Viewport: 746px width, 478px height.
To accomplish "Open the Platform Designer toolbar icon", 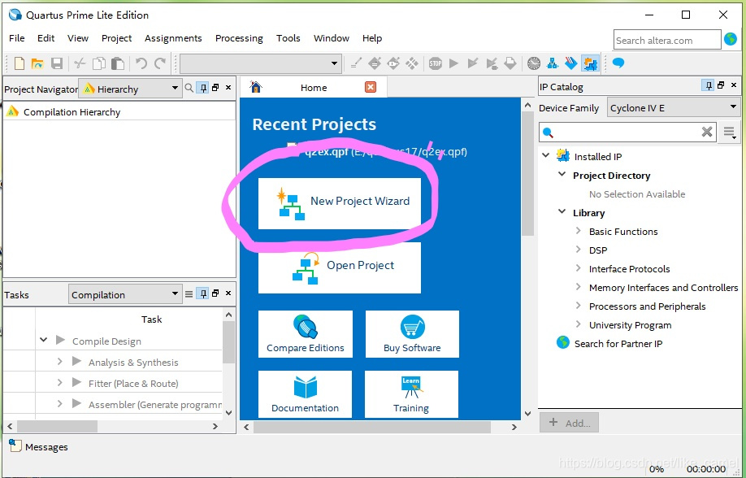I will click(x=590, y=63).
